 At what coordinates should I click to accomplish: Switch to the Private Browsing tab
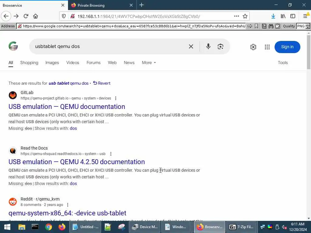[99, 5]
